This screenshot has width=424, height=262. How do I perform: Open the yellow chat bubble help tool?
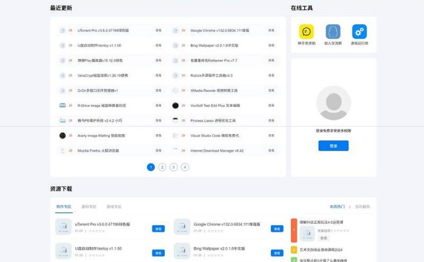point(306,31)
